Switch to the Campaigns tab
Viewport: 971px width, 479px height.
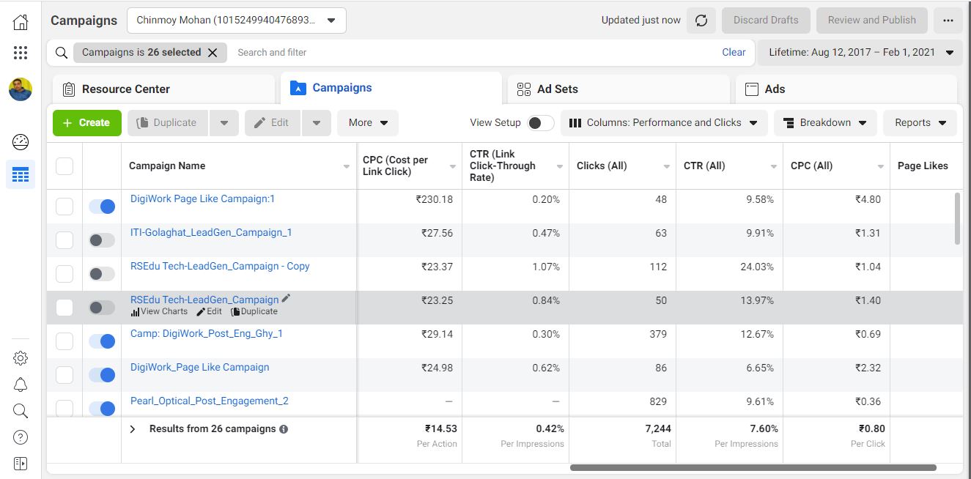(391, 88)
